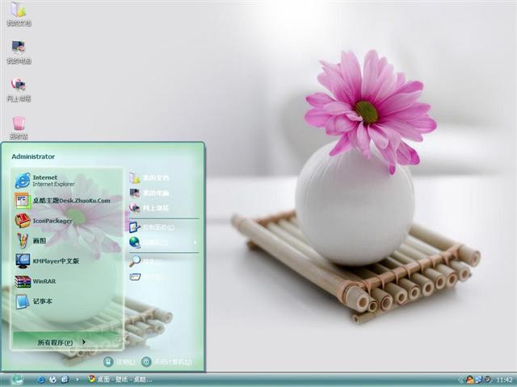Open the QQ penguin tray icon

[469, 380]
